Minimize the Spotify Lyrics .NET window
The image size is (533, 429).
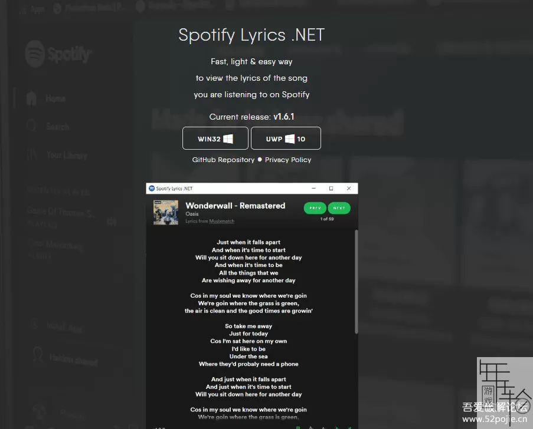[x=314, y=189]
